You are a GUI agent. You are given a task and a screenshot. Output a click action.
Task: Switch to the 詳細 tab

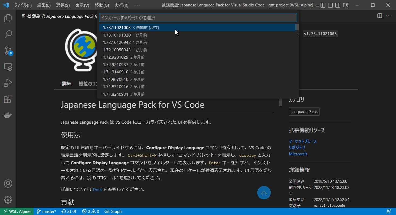67,84
